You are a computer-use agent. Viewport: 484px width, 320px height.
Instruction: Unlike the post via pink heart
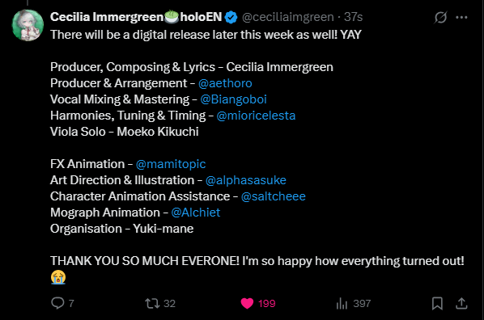pyautogui.click(x=247, y=303)
